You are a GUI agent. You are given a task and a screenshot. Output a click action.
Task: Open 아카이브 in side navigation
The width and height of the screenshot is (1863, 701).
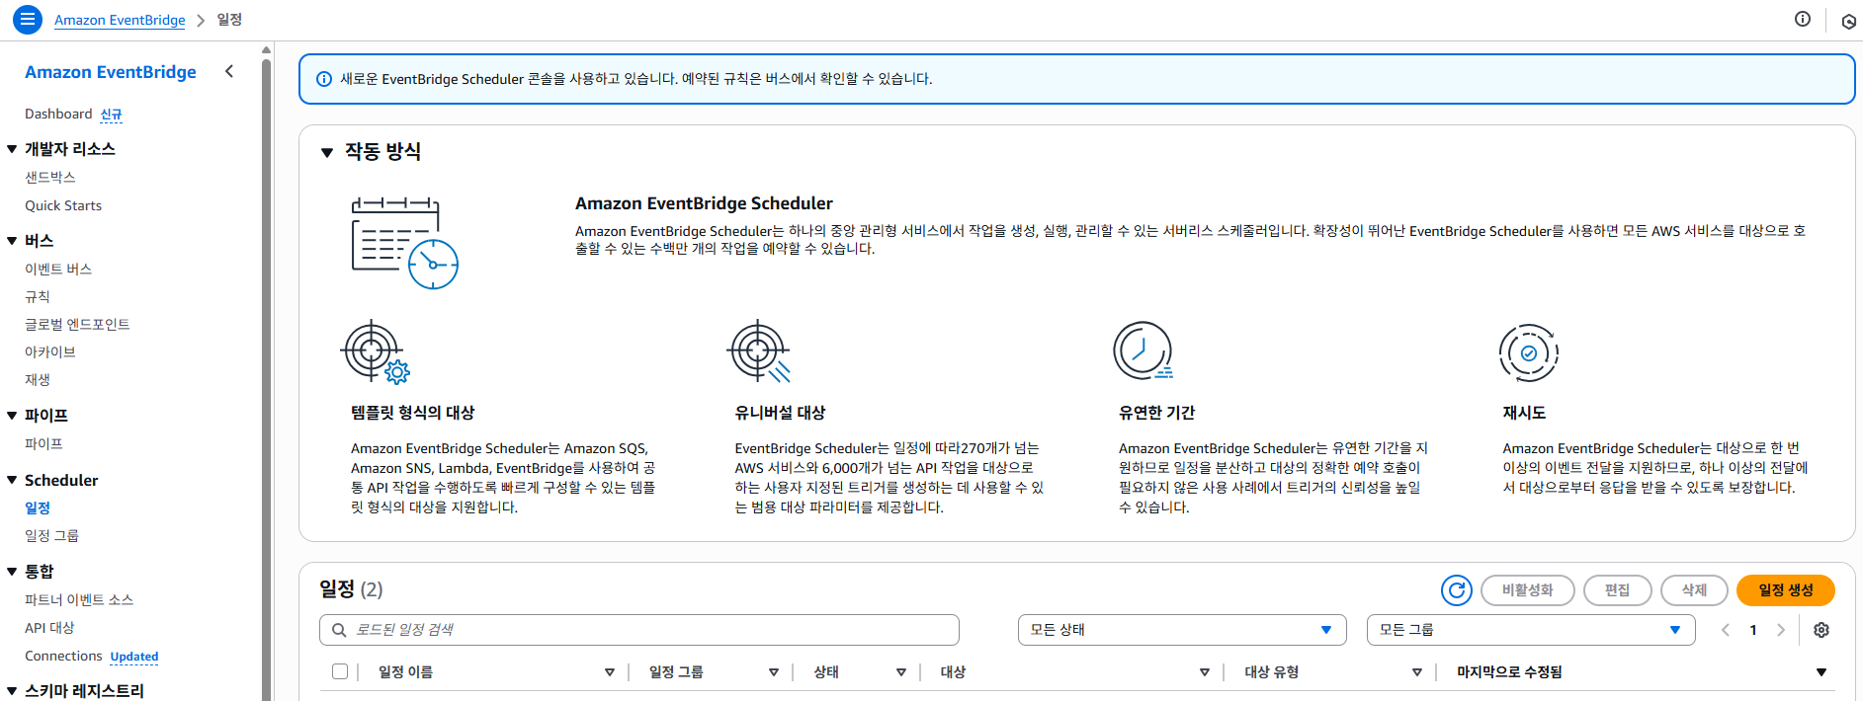50,351
